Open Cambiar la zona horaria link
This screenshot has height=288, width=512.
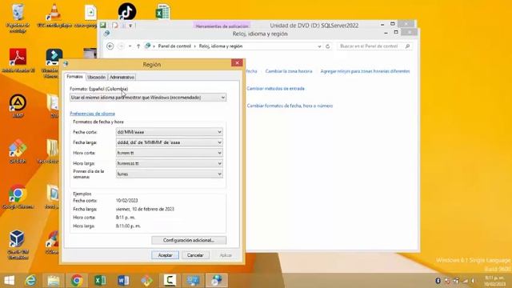coord(289,71)
